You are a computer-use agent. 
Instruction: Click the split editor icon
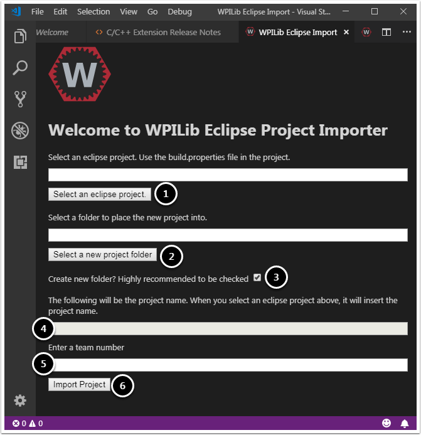pos(386,32)
